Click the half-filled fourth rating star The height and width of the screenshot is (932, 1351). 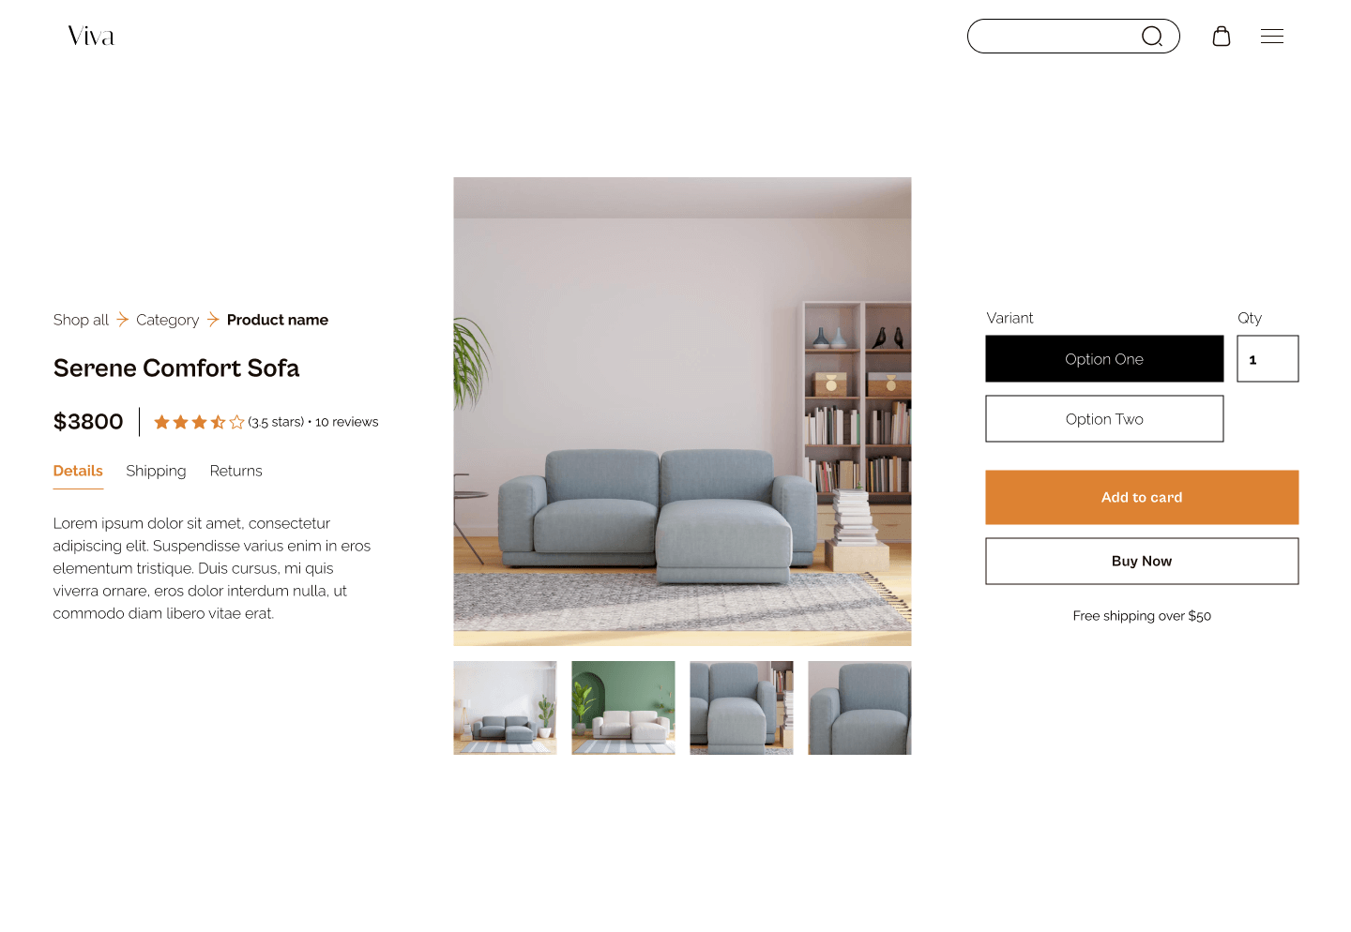[218, 422]
